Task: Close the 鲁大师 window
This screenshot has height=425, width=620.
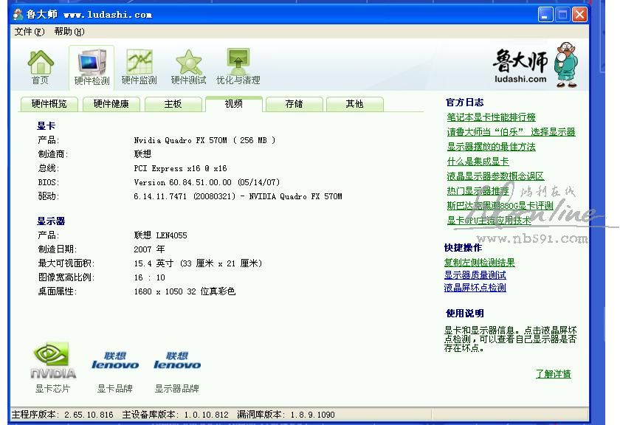Action: tap(579, 15)
